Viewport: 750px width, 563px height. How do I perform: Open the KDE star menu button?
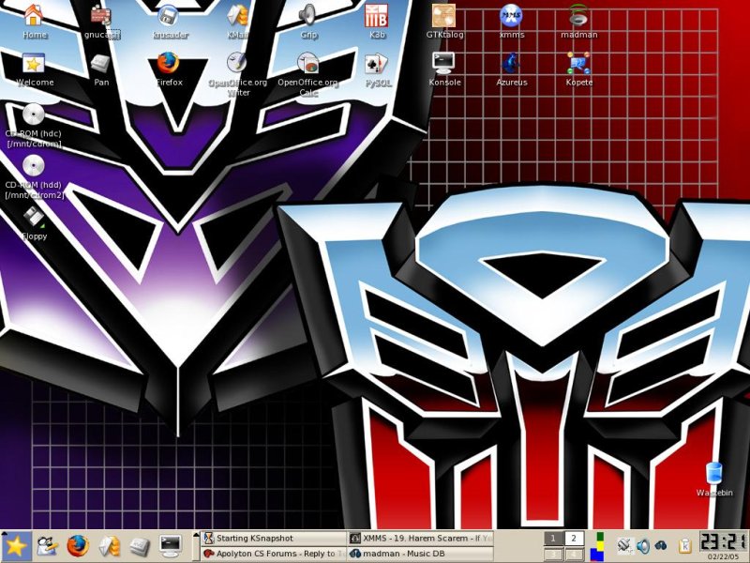pos(16,545)
